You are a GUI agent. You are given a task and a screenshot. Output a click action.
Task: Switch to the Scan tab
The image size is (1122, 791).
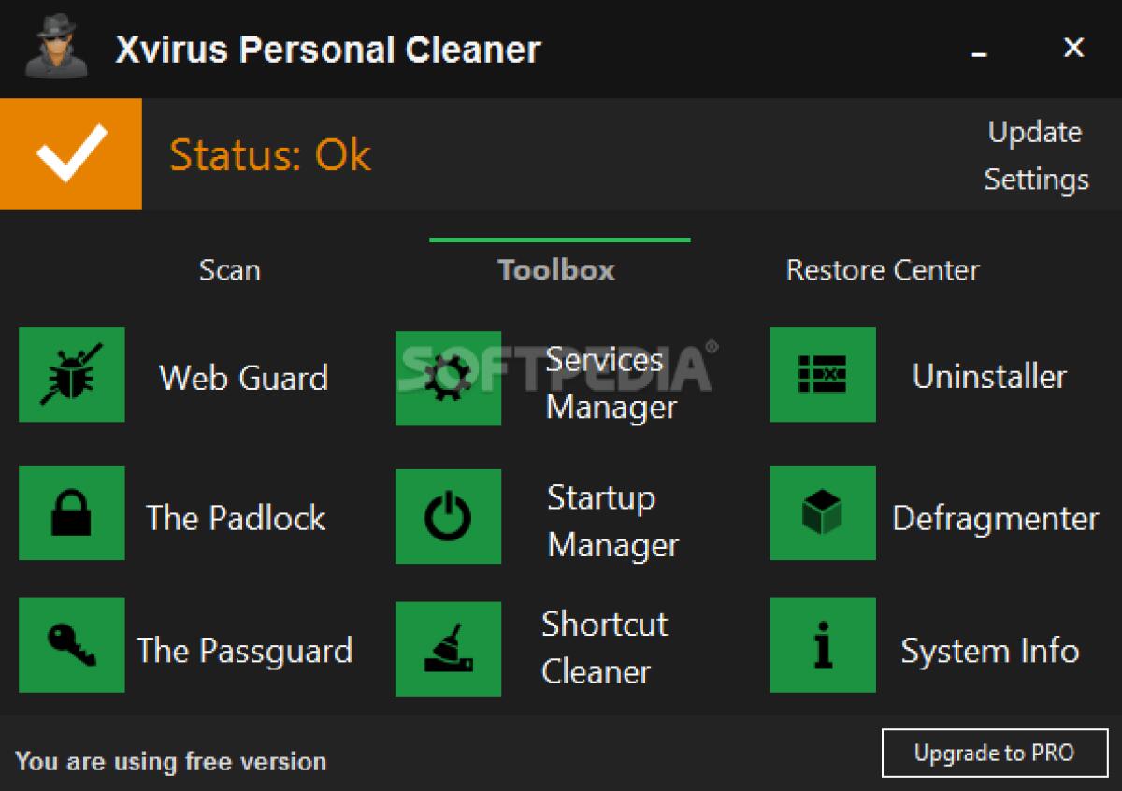[229, 270]
